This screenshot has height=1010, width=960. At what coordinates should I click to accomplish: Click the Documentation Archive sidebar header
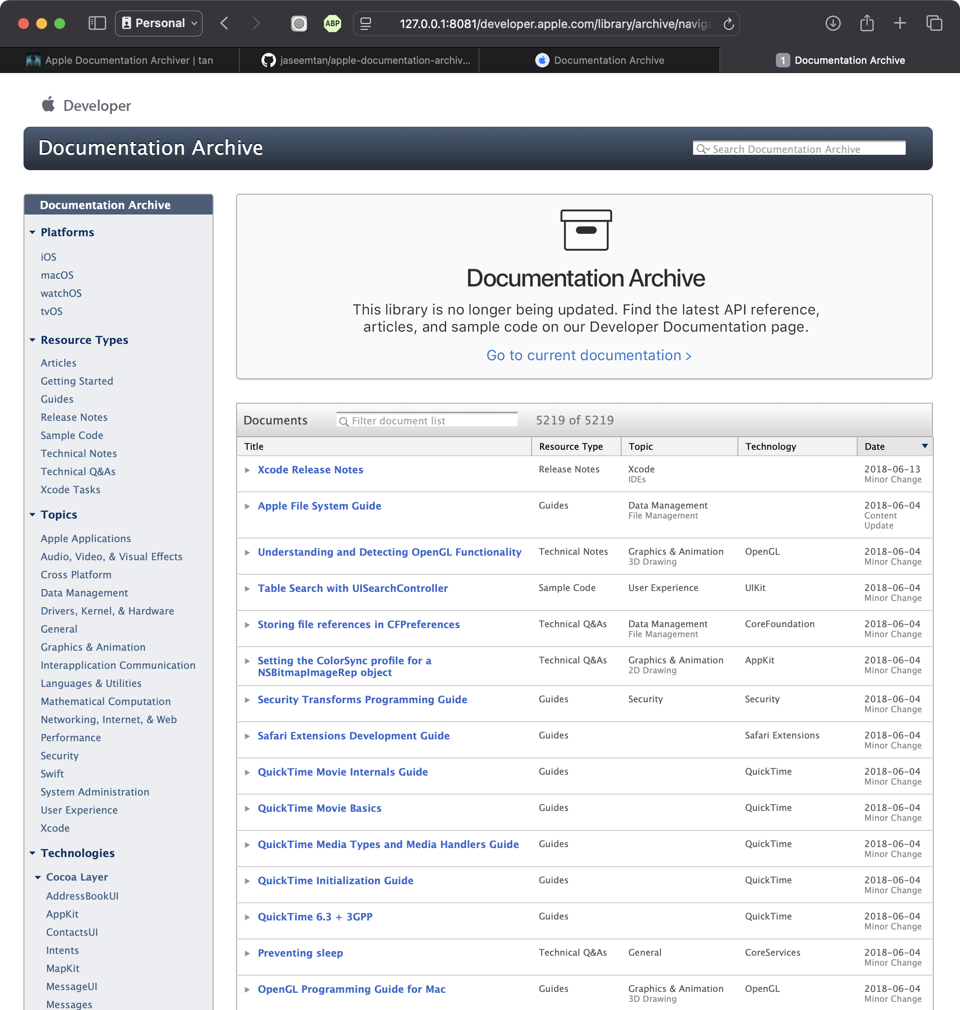coord(119,205)
